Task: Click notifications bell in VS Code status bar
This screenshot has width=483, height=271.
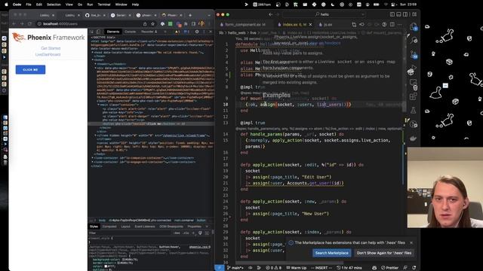Action: click(x=414, y=268)
